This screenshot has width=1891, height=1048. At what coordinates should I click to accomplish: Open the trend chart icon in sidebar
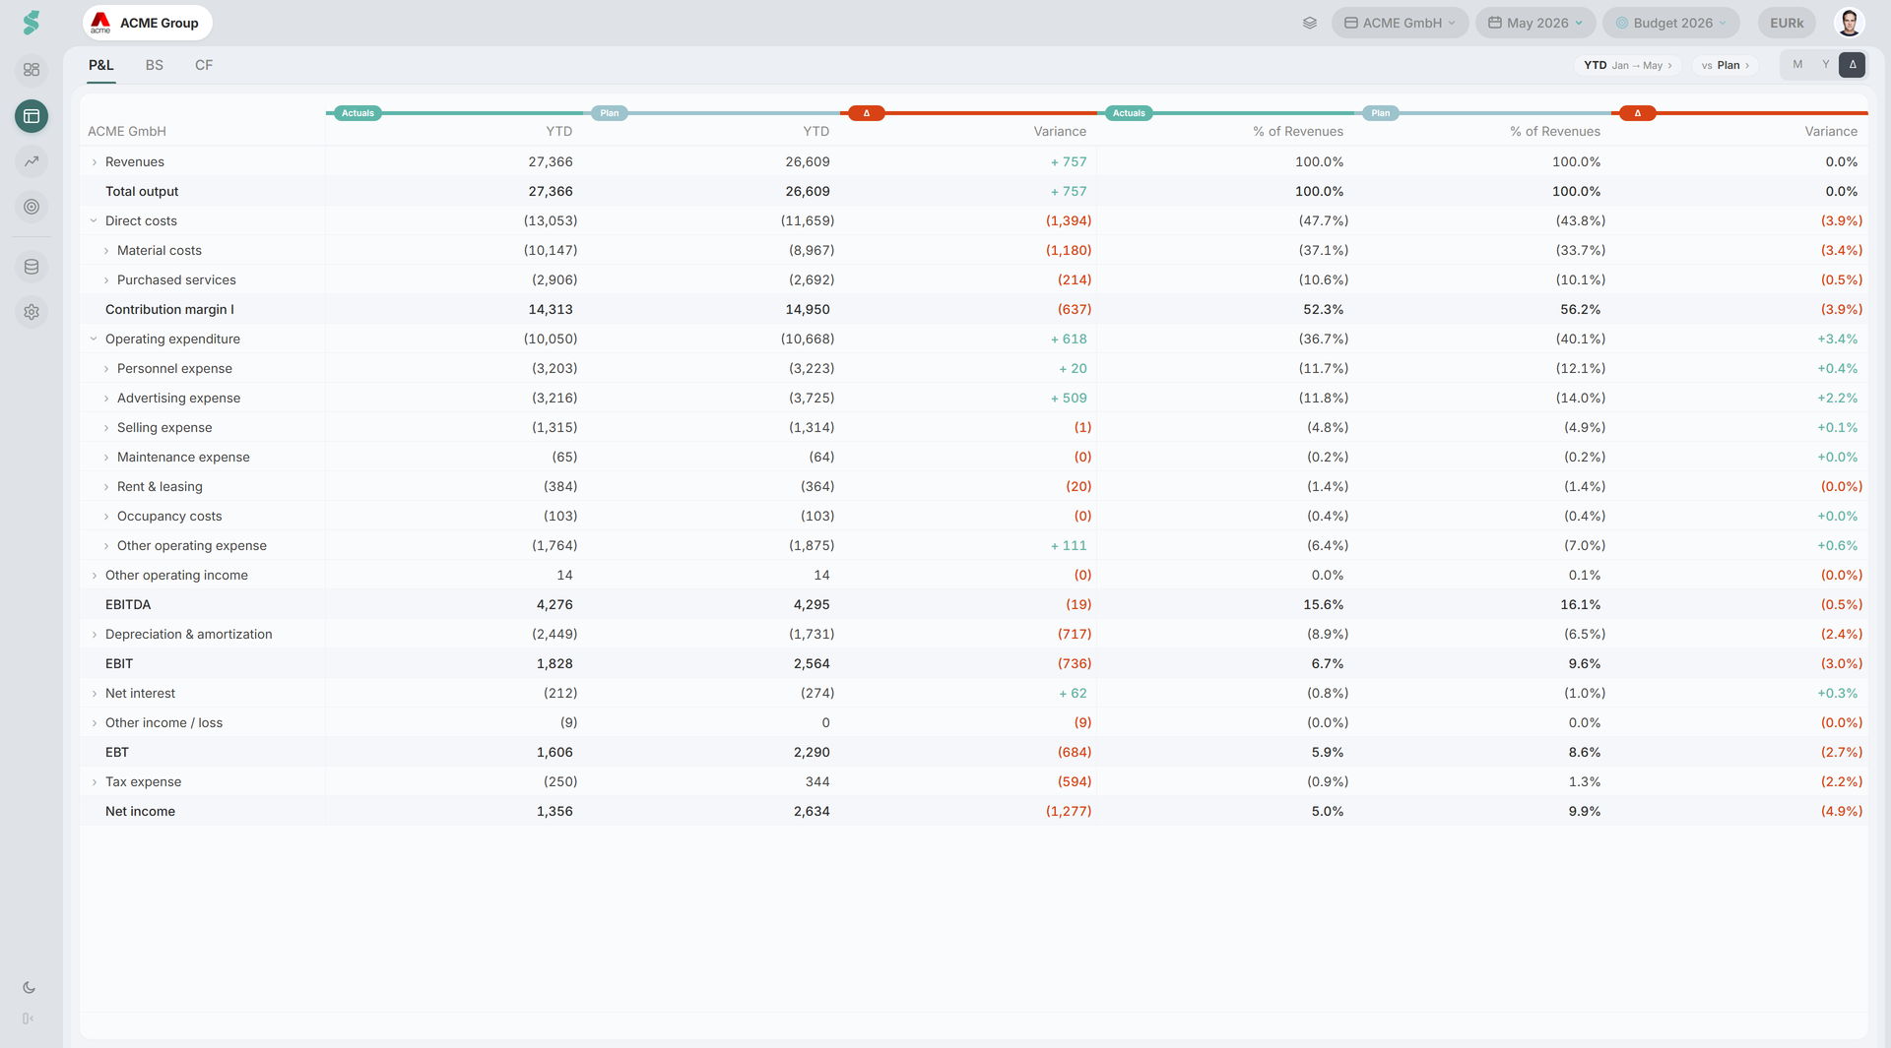[32, 161]
